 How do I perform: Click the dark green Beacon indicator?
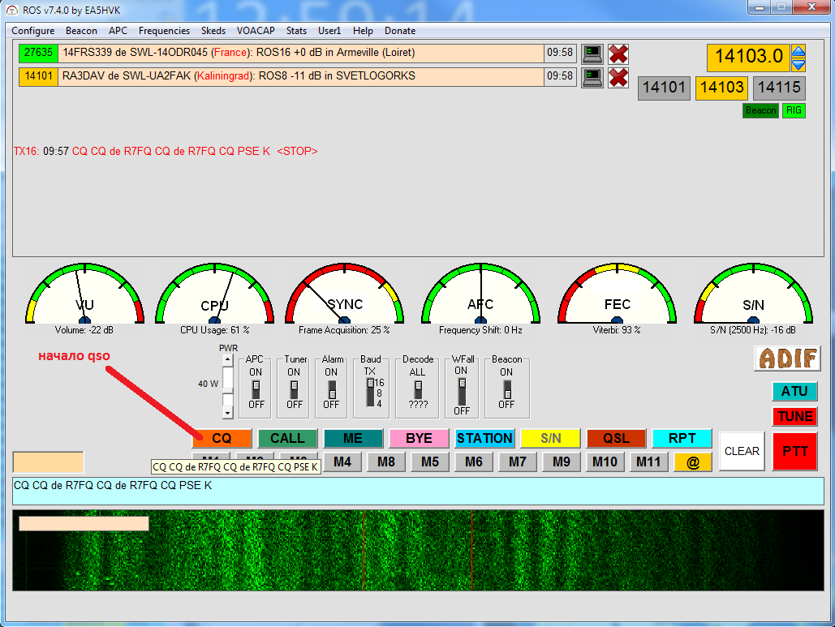coord(760,110)
